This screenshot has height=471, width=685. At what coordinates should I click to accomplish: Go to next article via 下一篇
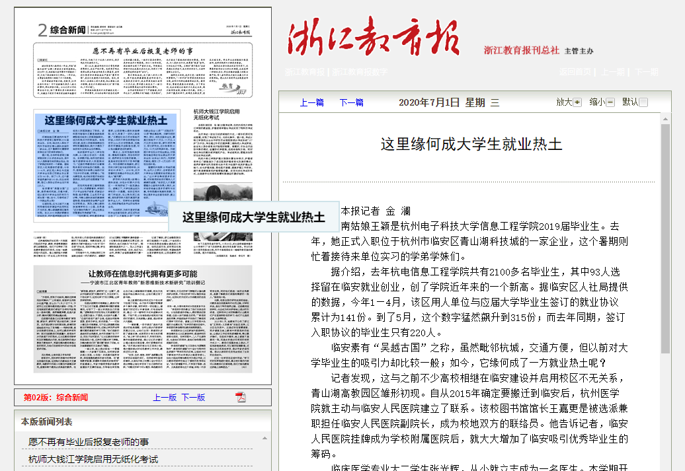tap(352, 102)
